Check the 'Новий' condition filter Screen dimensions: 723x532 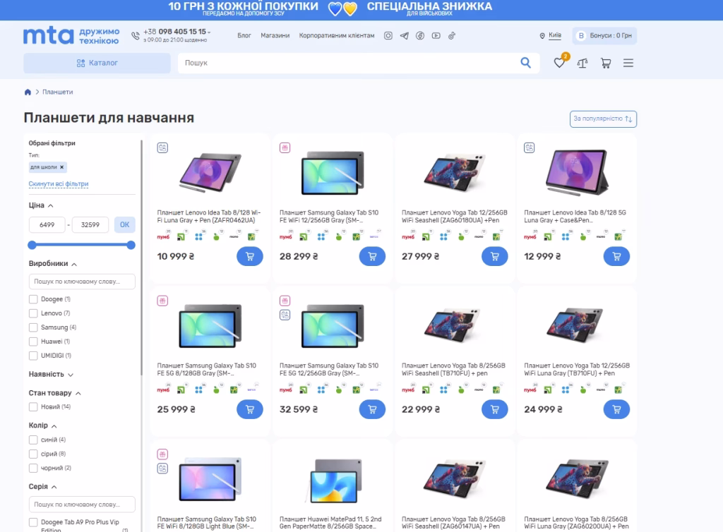pyautogui.click(x=33, y=406)
